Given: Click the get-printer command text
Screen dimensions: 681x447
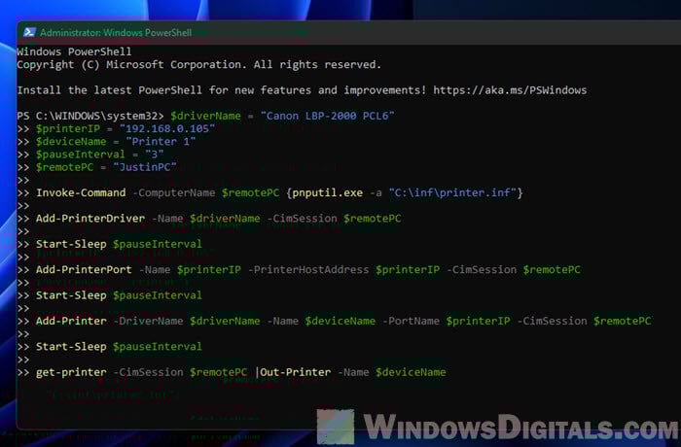Looking at the screenshot, I should click(x=71, y=372).
